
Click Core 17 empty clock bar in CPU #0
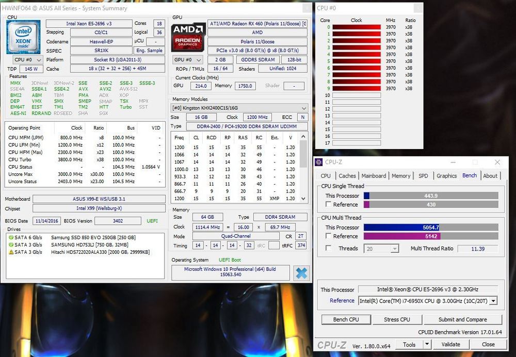click(x=357, y=143)
